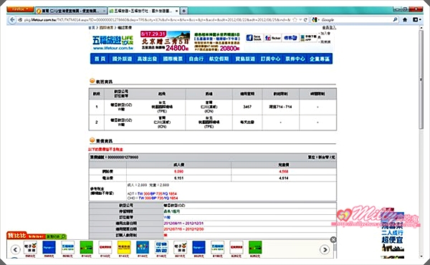This screenshot has height=265, width=430.
Task: Reload the page with the refresh icon
Action: (x=305, y=20)
